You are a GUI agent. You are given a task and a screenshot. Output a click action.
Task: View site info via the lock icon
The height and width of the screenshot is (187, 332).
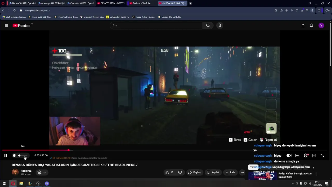21,10
